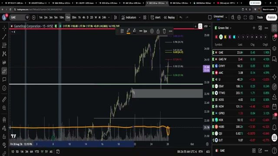This screenshot has height=156, width=278.
Task: Select the 1Y date range
Action: (x=42, y=152)
